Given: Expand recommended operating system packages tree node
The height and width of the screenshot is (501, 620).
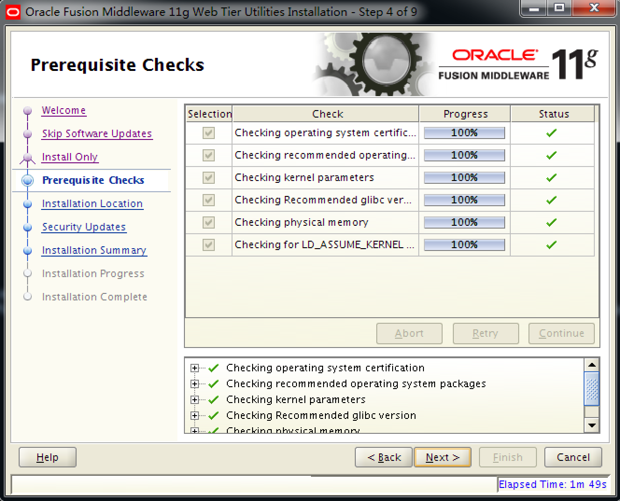Looking at the screenshot, I should tap(195, 384).
